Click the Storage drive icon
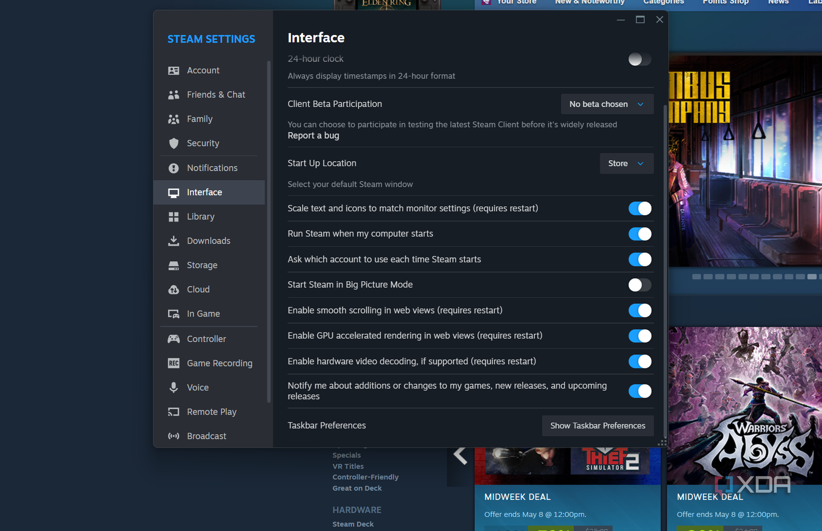This screenshot has width=822, height=531. point(173,265)
